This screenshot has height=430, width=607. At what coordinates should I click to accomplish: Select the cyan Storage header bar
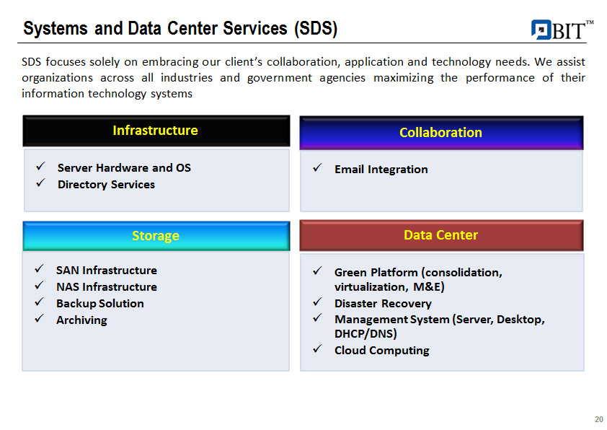click(156, 236)
